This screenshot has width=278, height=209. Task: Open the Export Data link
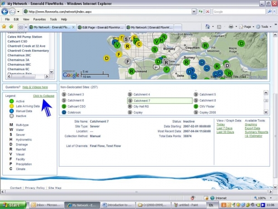tap(252, 128)
